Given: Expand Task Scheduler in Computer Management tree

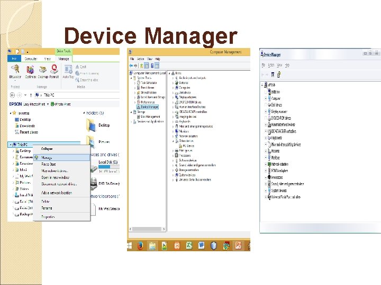Looking at the screenshot, I should click(134, 83).
